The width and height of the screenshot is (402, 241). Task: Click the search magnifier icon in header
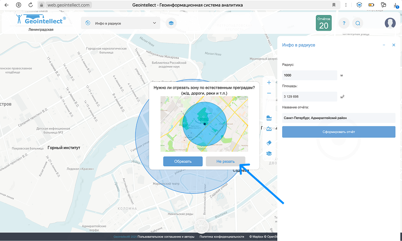(x=358, y=23)
